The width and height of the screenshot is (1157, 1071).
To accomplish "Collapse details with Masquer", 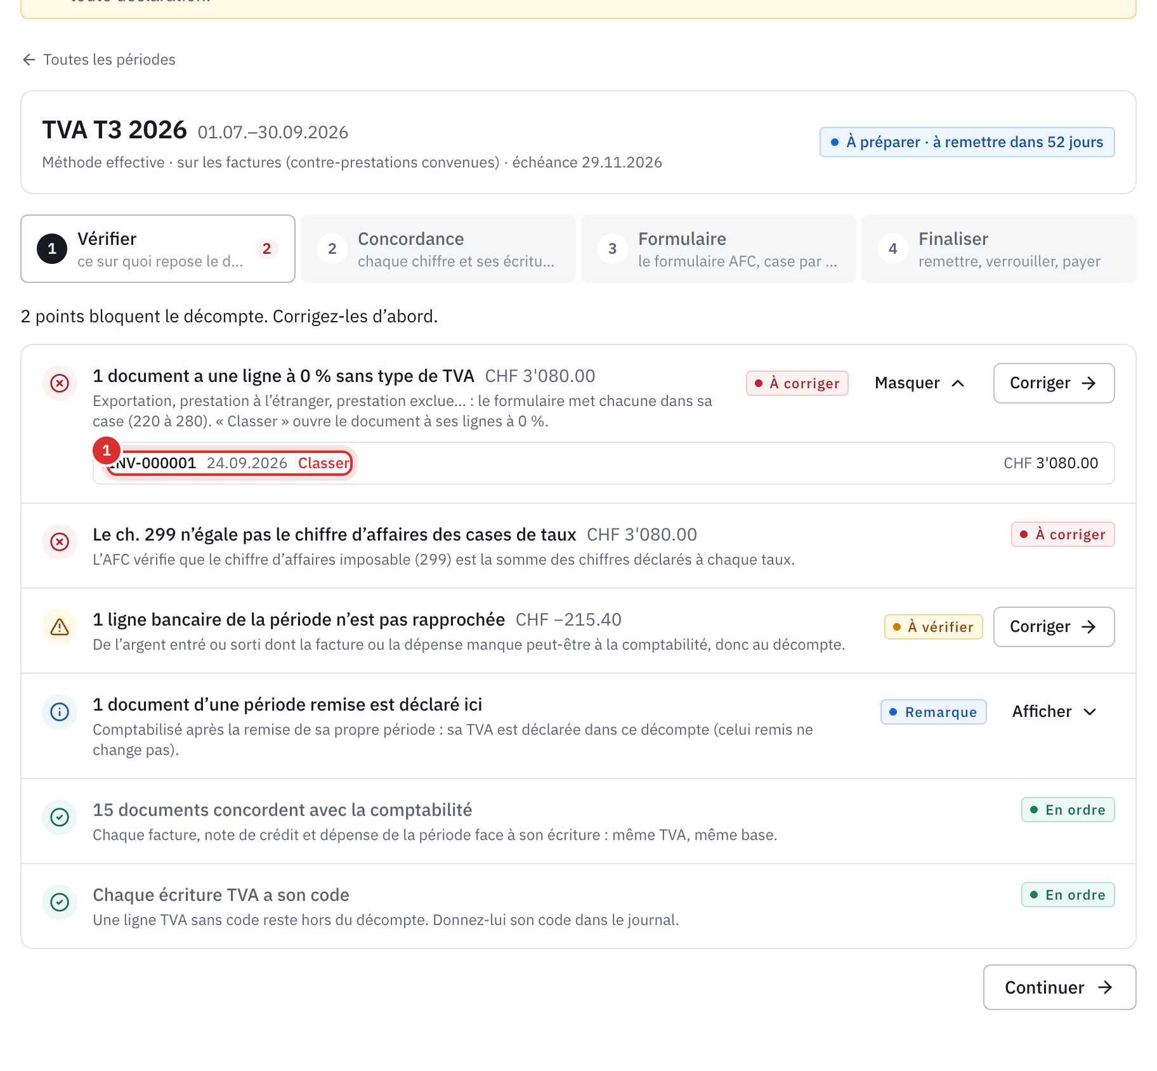I will pyautogui.click(x=920, y=383).
